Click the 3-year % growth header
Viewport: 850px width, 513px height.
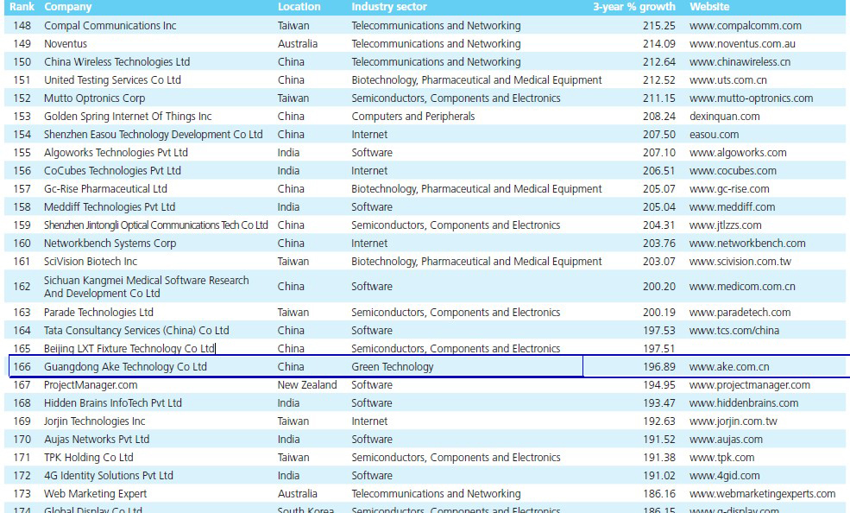coord(633,7)
